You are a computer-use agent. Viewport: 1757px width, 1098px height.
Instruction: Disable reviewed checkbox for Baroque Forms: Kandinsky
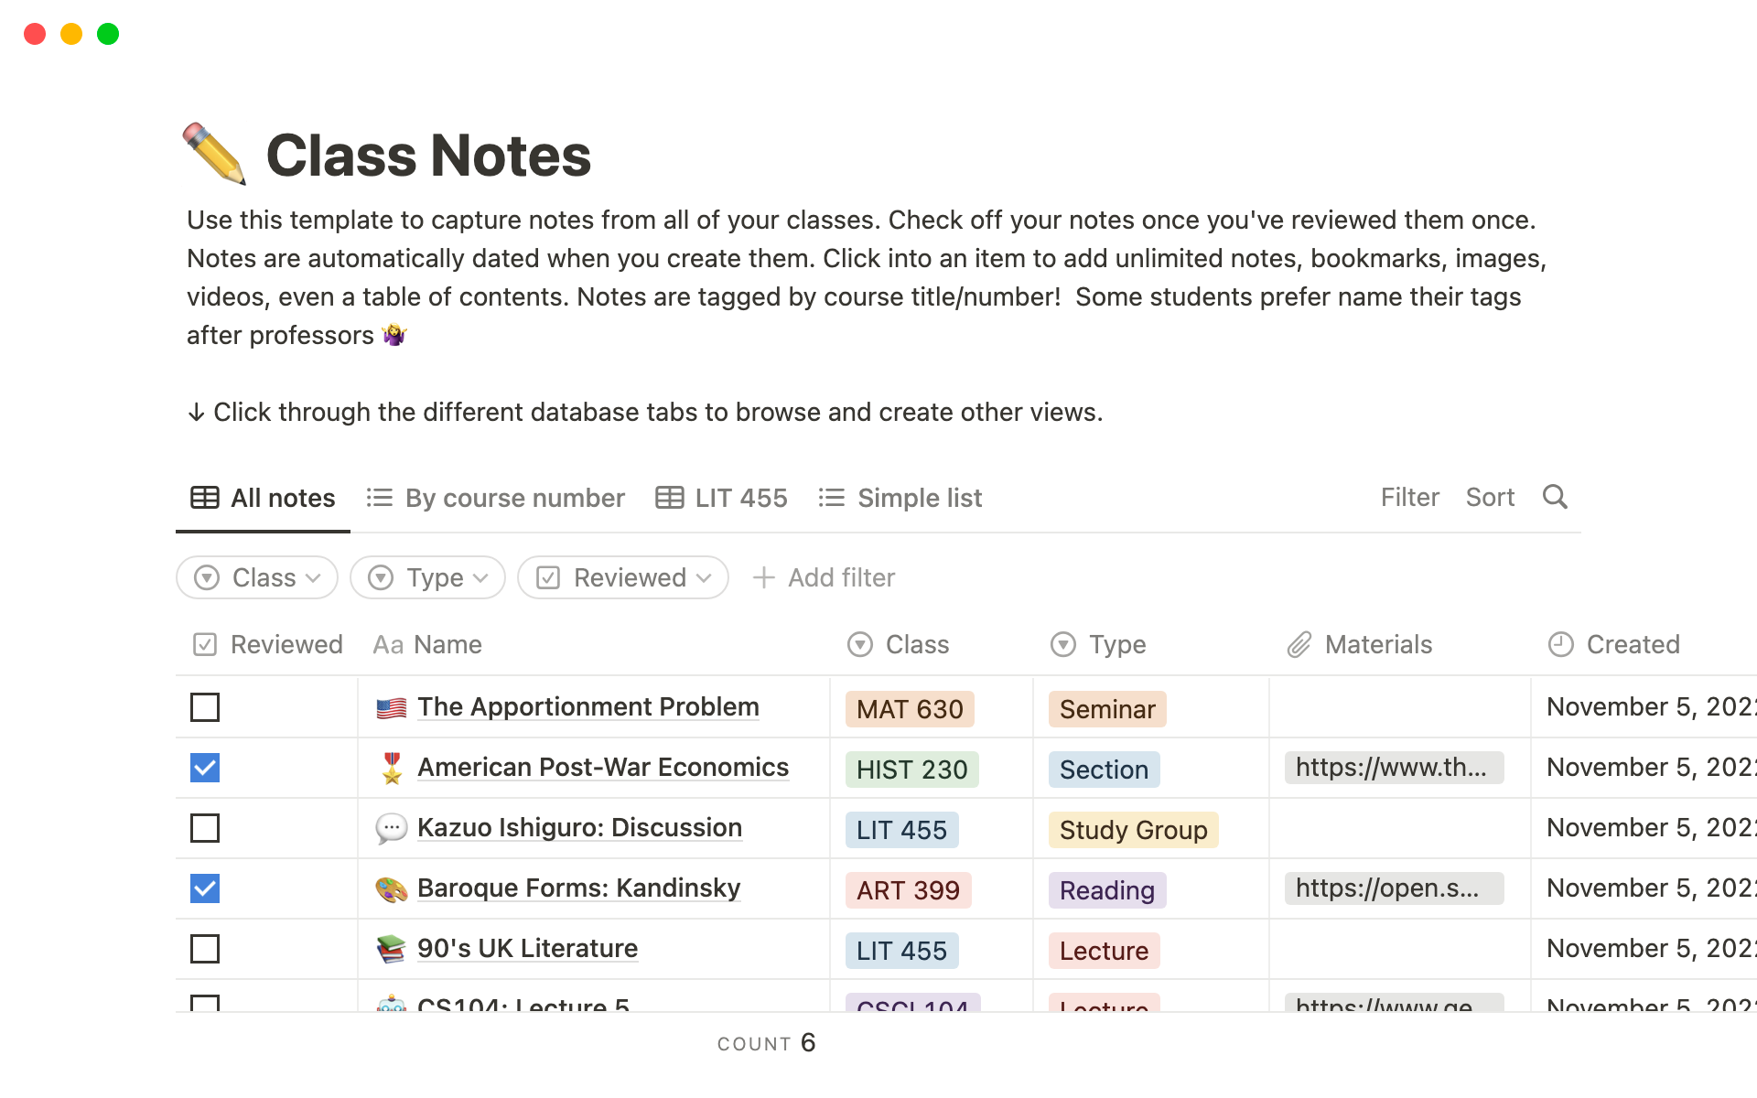point(205,888)
